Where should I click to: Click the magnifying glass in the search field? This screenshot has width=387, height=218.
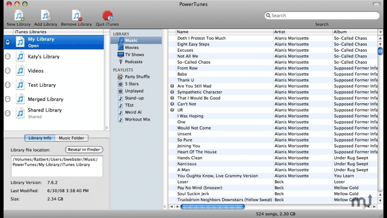pos(268,16)
